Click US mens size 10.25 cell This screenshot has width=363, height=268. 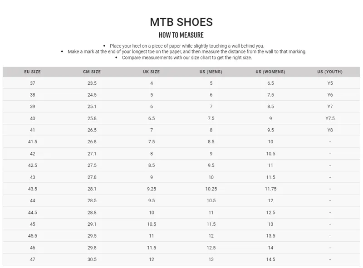click(x=211, y=189)
